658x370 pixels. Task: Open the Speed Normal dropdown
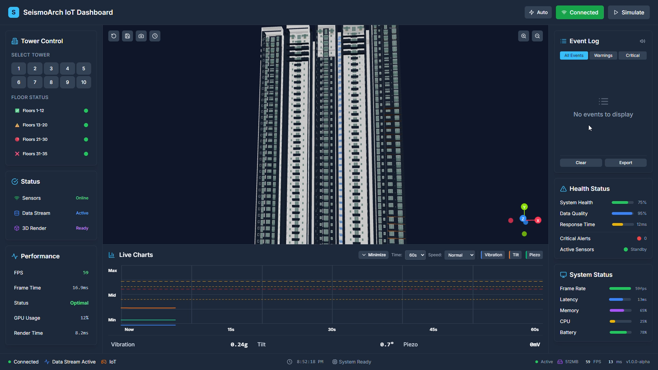tap(460, 255)
